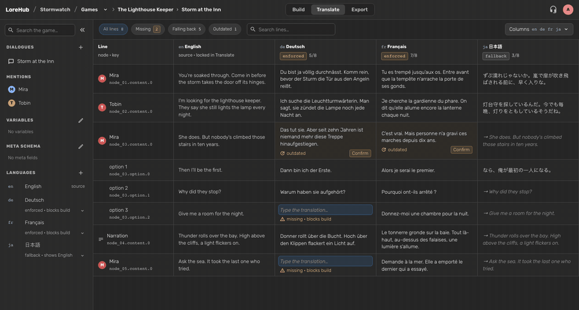The image size is (579, 310).
Task: Click 'Give me a room for the night.' English cell
Action: click(x=224, y=214)
